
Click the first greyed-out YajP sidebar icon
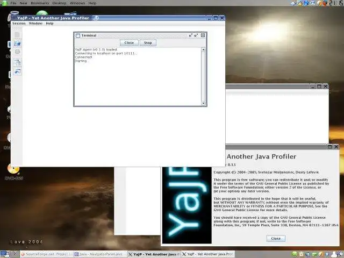click(x=17, y=34)
